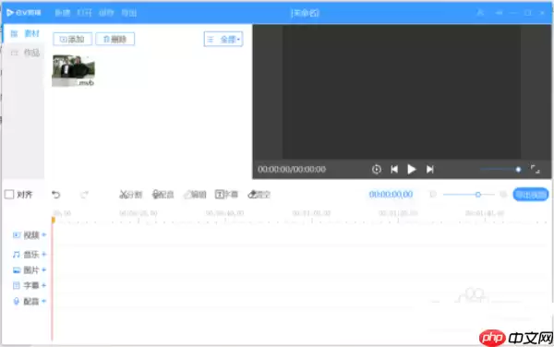Toggle fullscreen preview icon
The width and height of the screenshot is (554, 347).
536,170
